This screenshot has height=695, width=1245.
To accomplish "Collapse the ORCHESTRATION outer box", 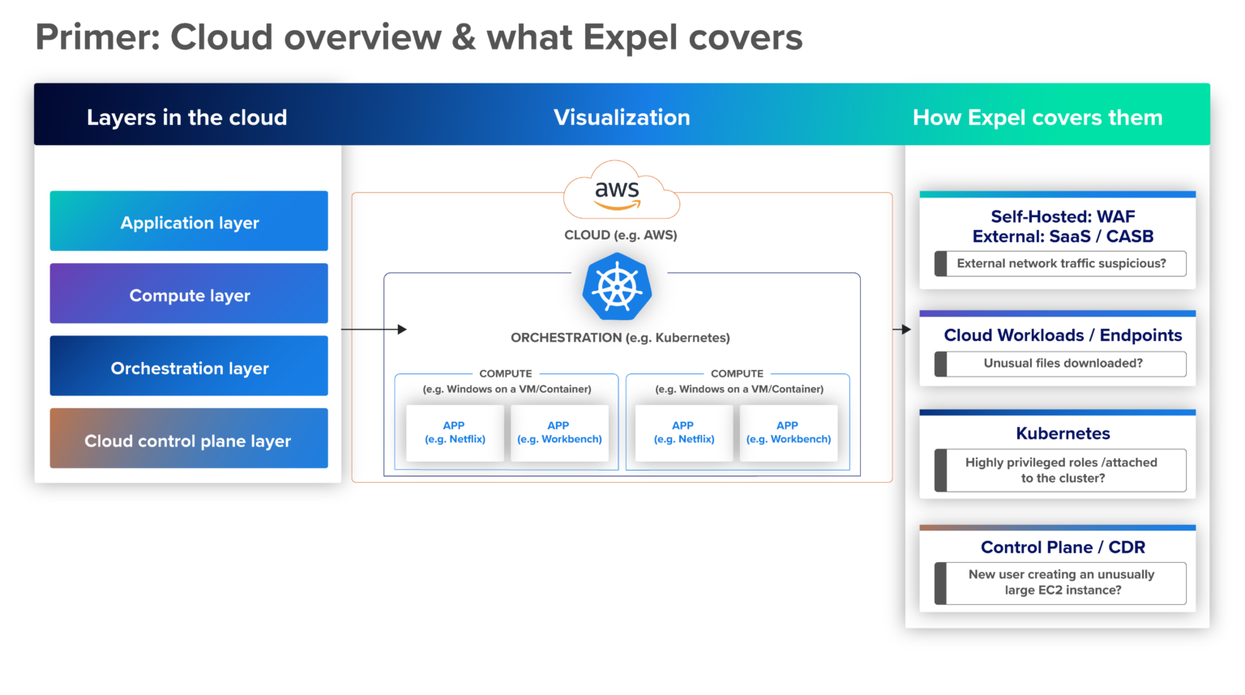I will (620, 337).
